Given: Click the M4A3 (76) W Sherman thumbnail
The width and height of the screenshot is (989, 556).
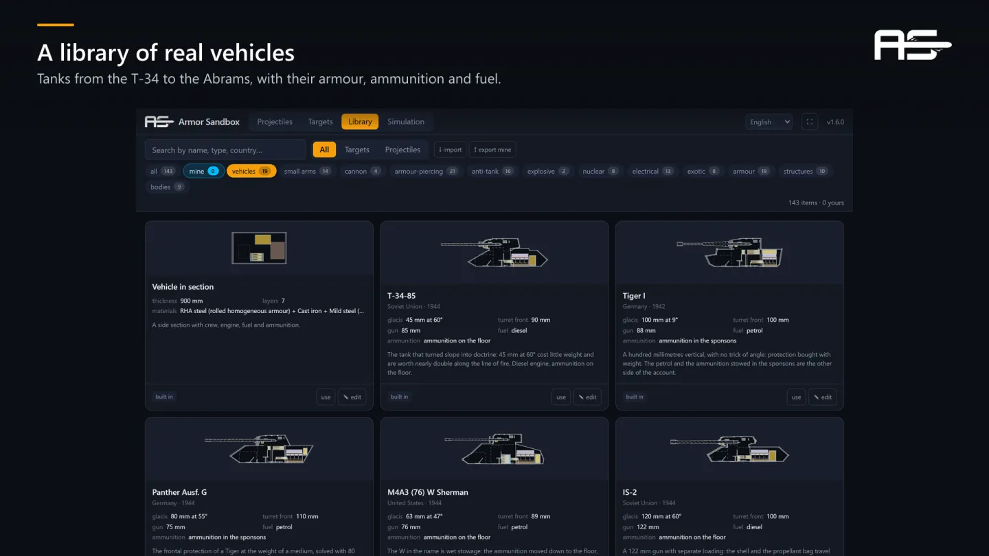Looking at the screenshot, I should (x=494, y=448).
